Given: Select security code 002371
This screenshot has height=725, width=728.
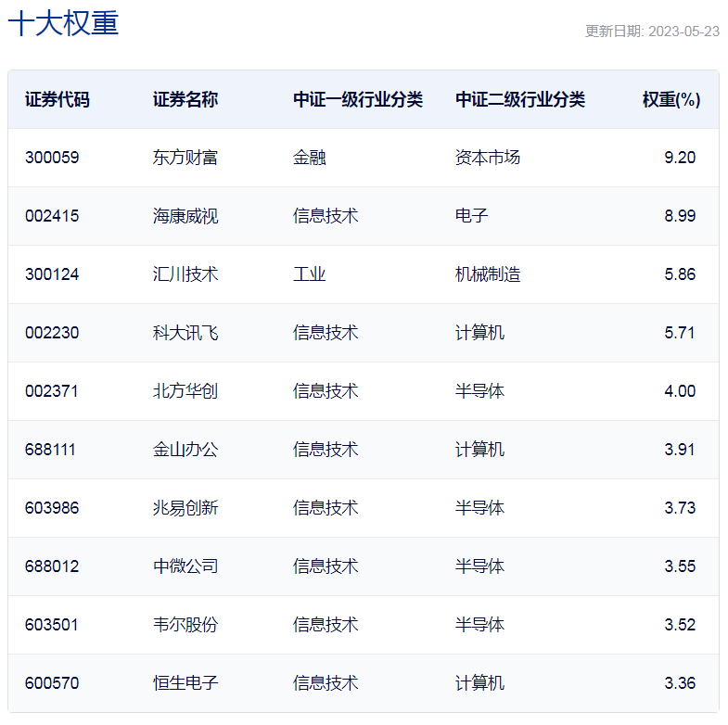Looking at the screenshot, I should point(52,391).
